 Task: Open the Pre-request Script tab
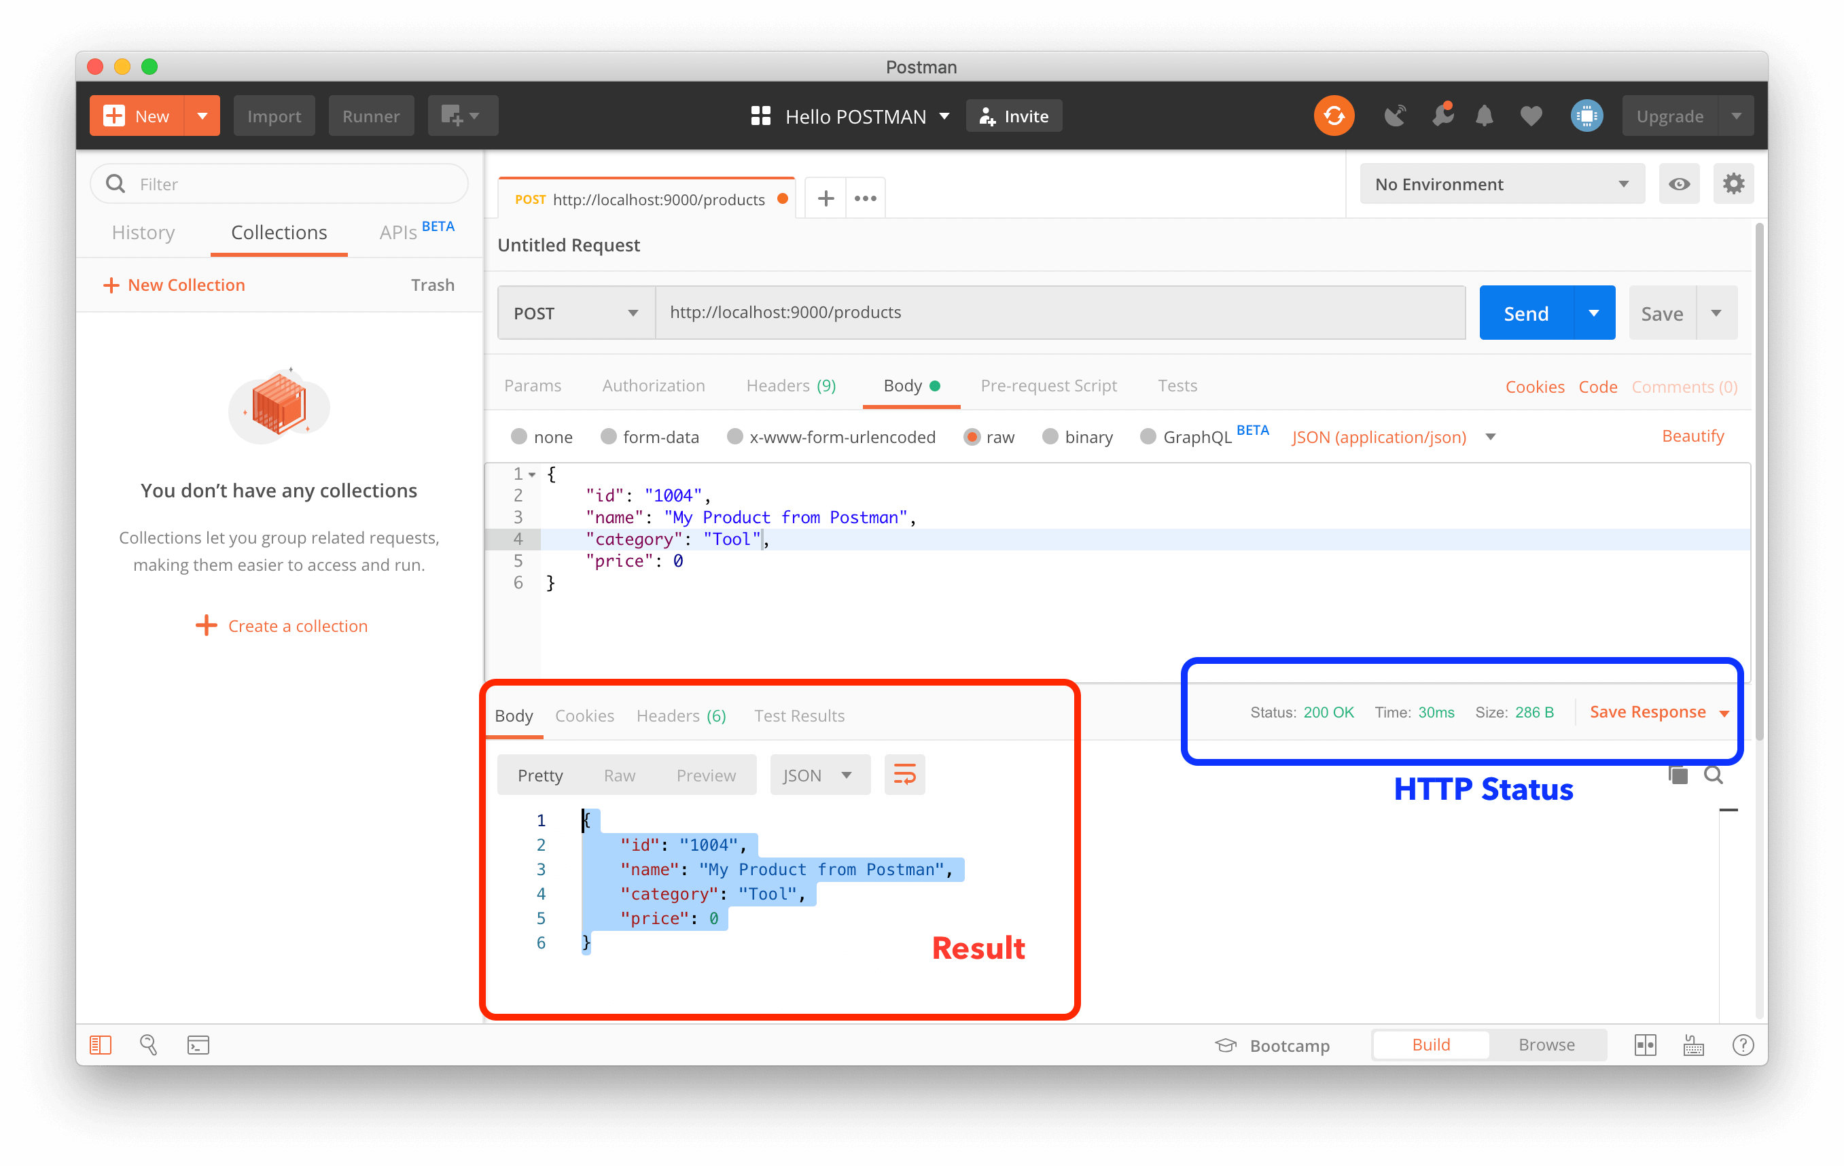coord(1048,385)
